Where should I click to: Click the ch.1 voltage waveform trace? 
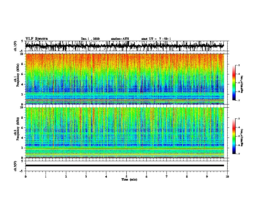(124, 46)
